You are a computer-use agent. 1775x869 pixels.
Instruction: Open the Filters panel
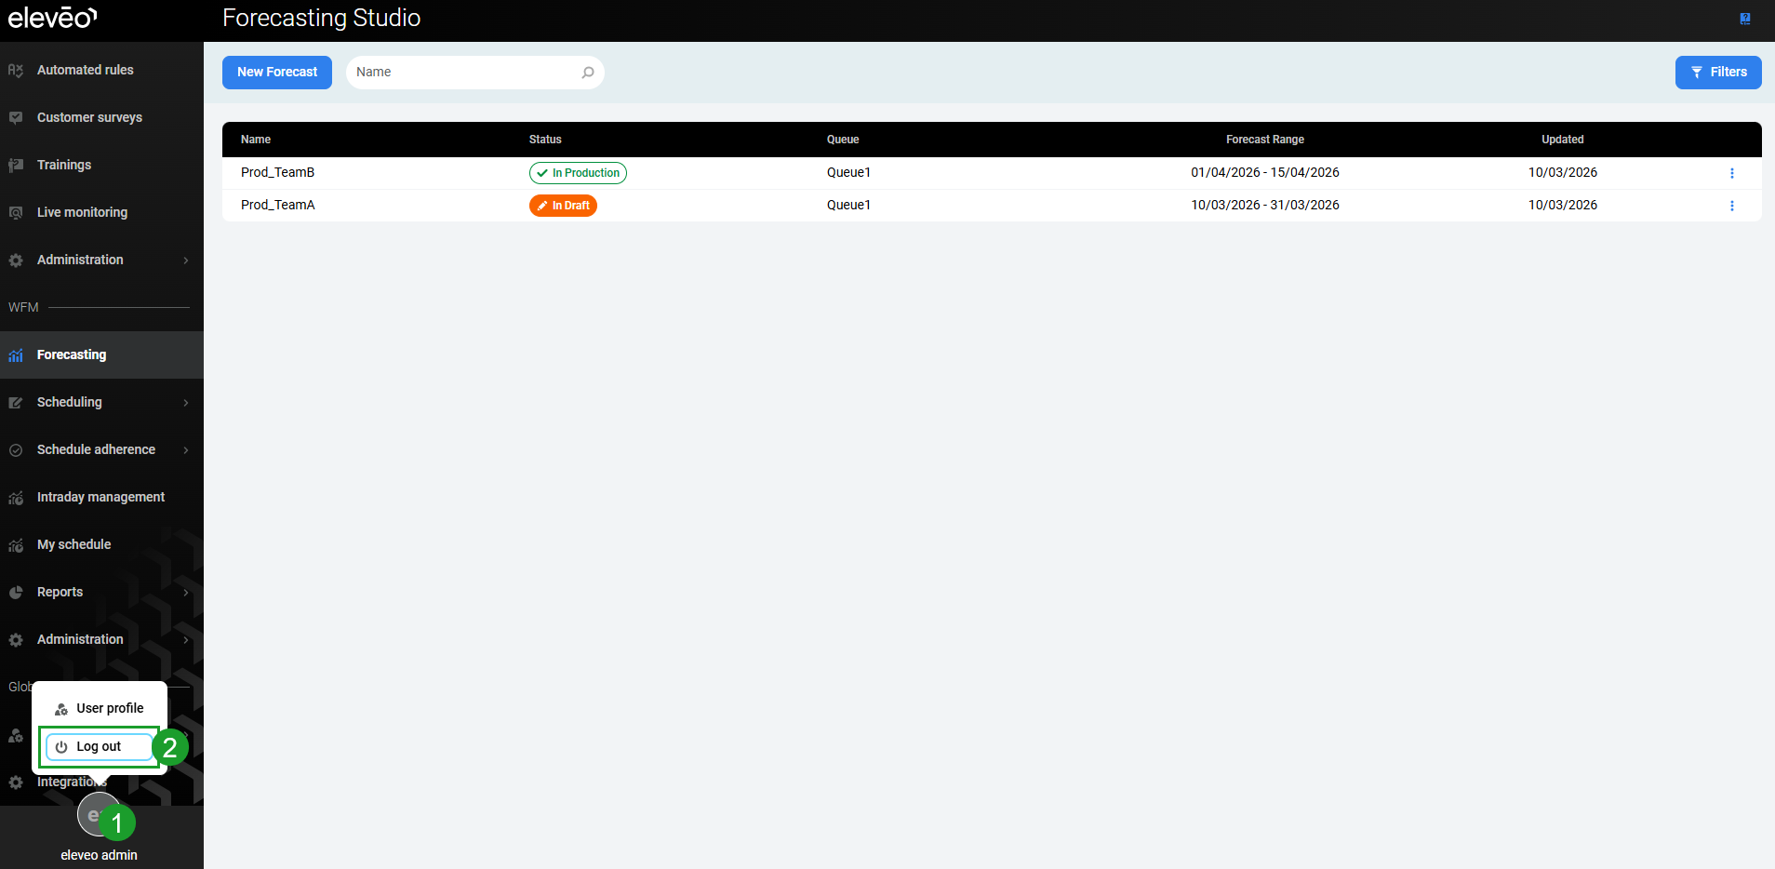[x=1717, y=73]
